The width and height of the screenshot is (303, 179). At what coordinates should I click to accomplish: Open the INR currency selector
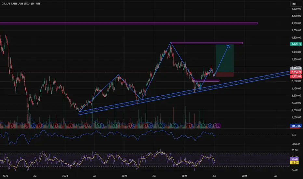click(x=296, y=4)
